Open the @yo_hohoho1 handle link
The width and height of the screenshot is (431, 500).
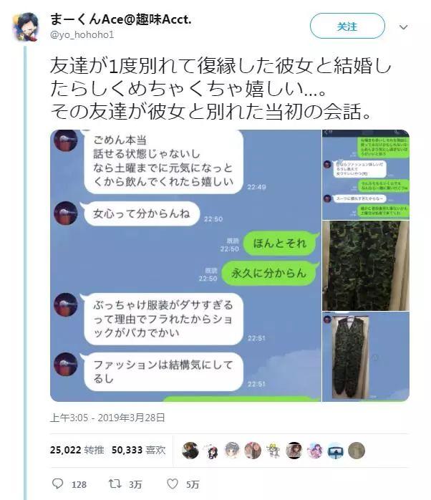(82, 34)
